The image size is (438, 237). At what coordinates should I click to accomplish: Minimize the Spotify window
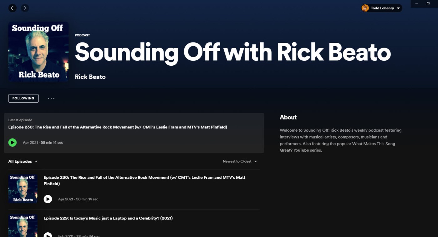tap(417, 4)
